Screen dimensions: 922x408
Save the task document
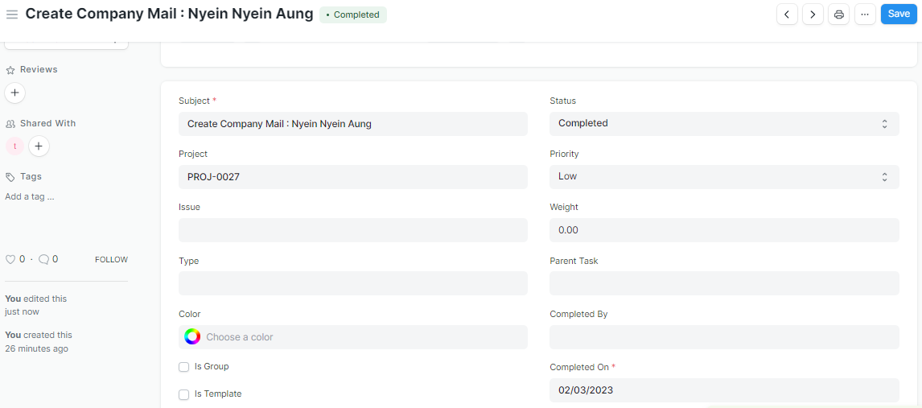coord(899,14)
